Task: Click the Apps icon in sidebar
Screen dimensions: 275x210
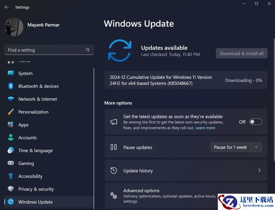Action: [x=11, y=124]
